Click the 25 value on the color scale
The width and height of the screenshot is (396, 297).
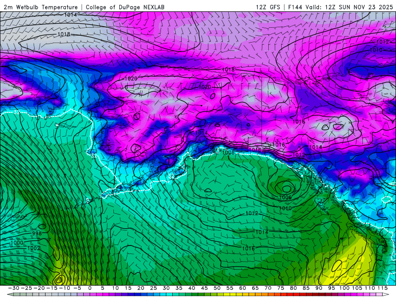(x=153, y=288)
